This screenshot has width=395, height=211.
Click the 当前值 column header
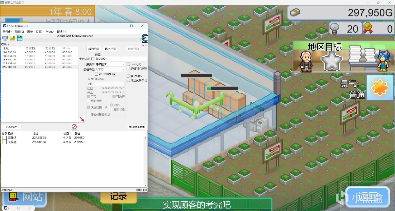30,48
